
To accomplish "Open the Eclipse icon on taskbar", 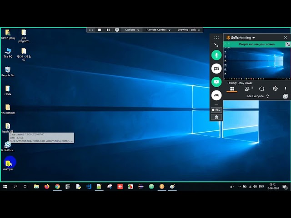I will (141, 187).
